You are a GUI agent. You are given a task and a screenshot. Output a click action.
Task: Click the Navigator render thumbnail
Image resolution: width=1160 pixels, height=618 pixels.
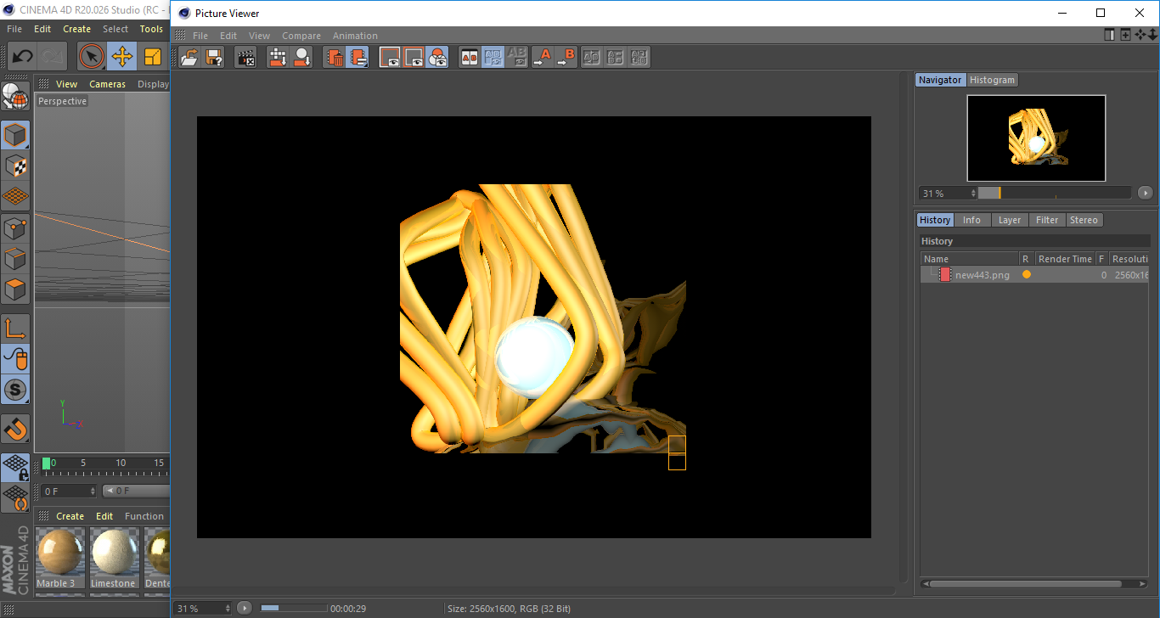tap(1036, 138)
